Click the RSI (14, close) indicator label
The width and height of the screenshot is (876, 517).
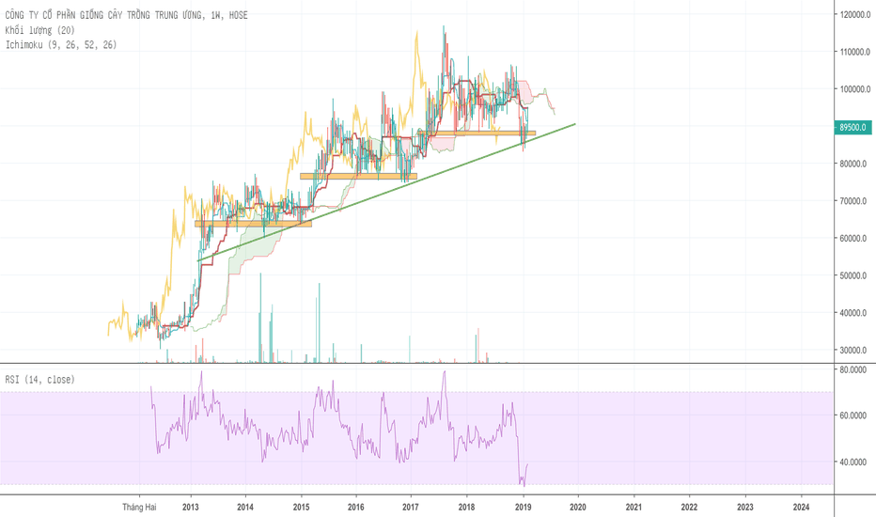pyautogui.click(x=40, y=380)
